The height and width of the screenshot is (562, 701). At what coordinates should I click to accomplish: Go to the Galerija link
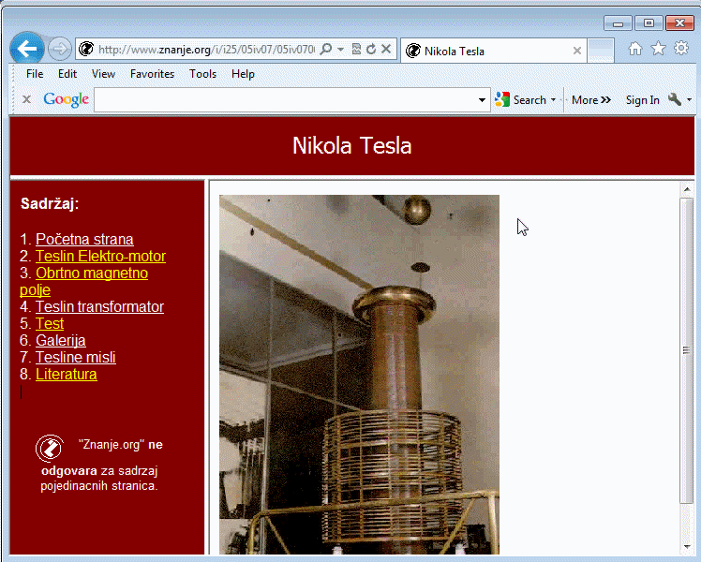click(x=60, y=340)
